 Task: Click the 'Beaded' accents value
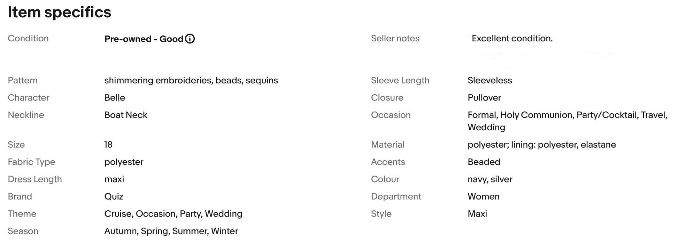coord(484,162)
